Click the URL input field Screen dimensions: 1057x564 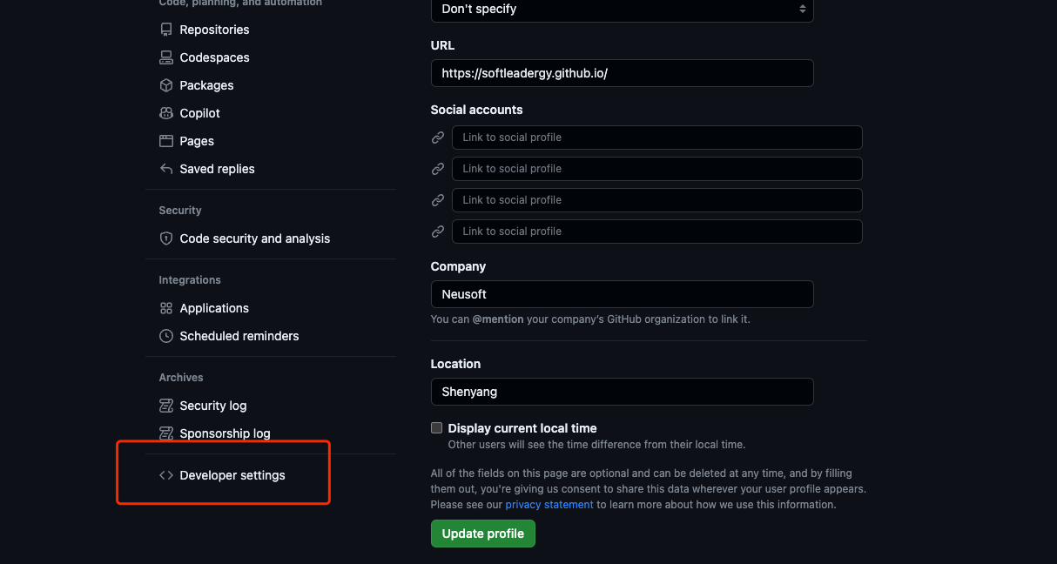pyautogui.click(x=622, y=73)
